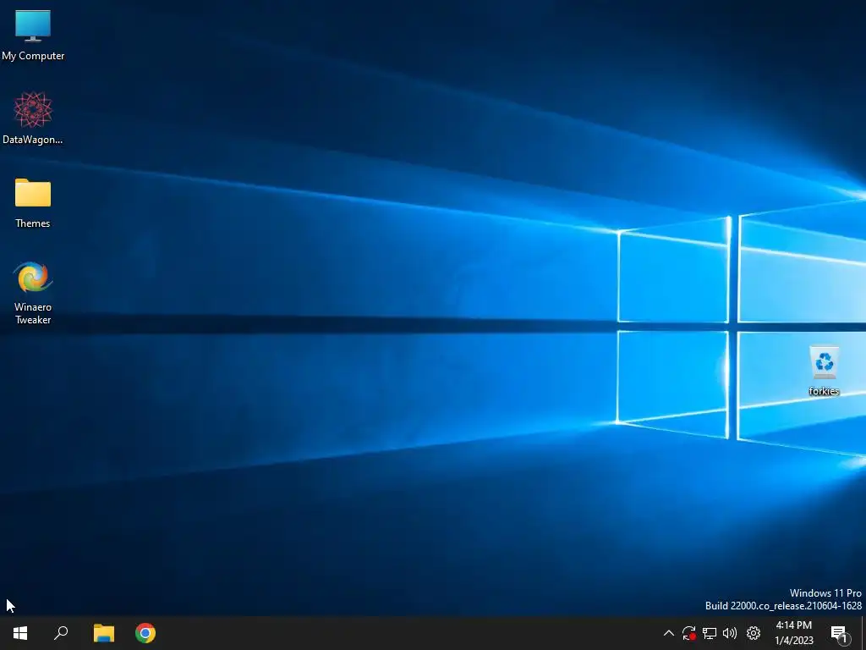Viewport: 866px width, 650px height.
Task: Open the Windows Start menu
Action: click(20, 633)
